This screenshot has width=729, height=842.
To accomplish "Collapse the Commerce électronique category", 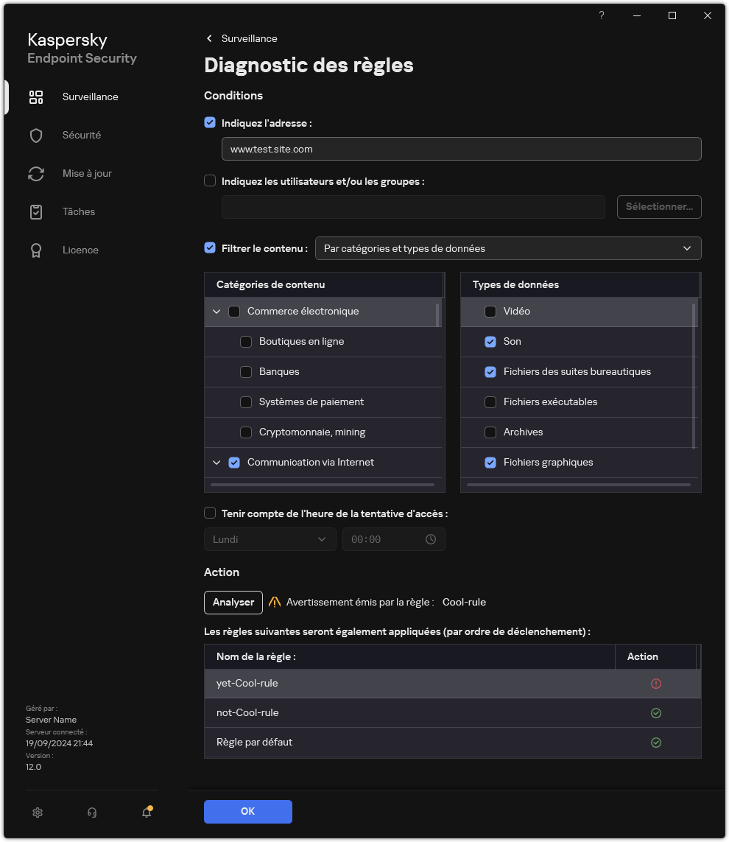I will click(216, 311).
